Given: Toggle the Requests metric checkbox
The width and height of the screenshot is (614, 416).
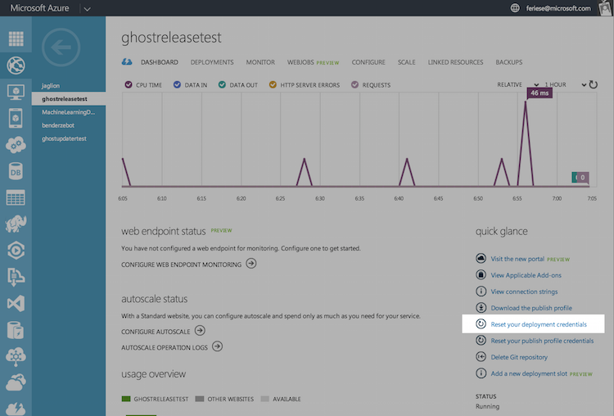Looking at the screenshot, I should click(x=354, y=84).
